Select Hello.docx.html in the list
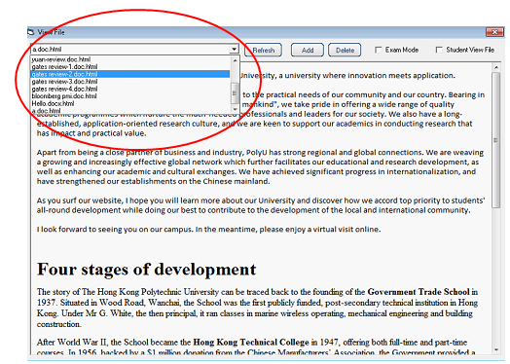Viewport: 510px width, 364px height. coord(130,104)
